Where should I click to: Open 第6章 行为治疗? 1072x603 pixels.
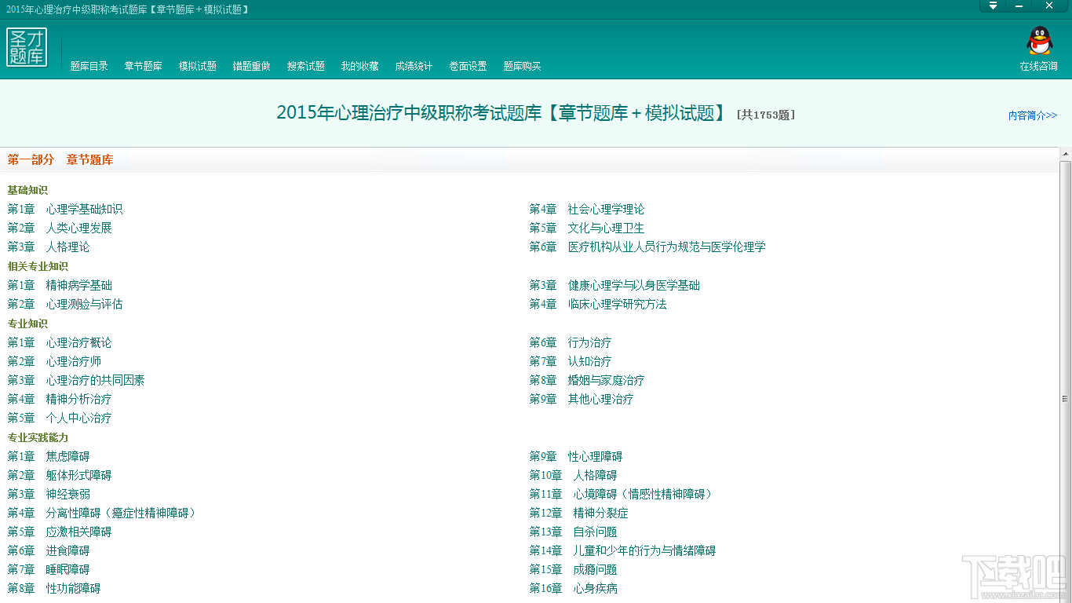(x=571, y=342)
